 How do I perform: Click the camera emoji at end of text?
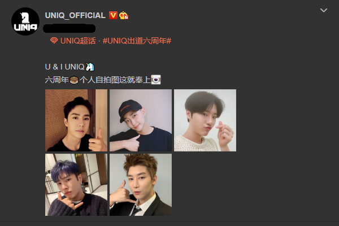click(x=156, y=80)
